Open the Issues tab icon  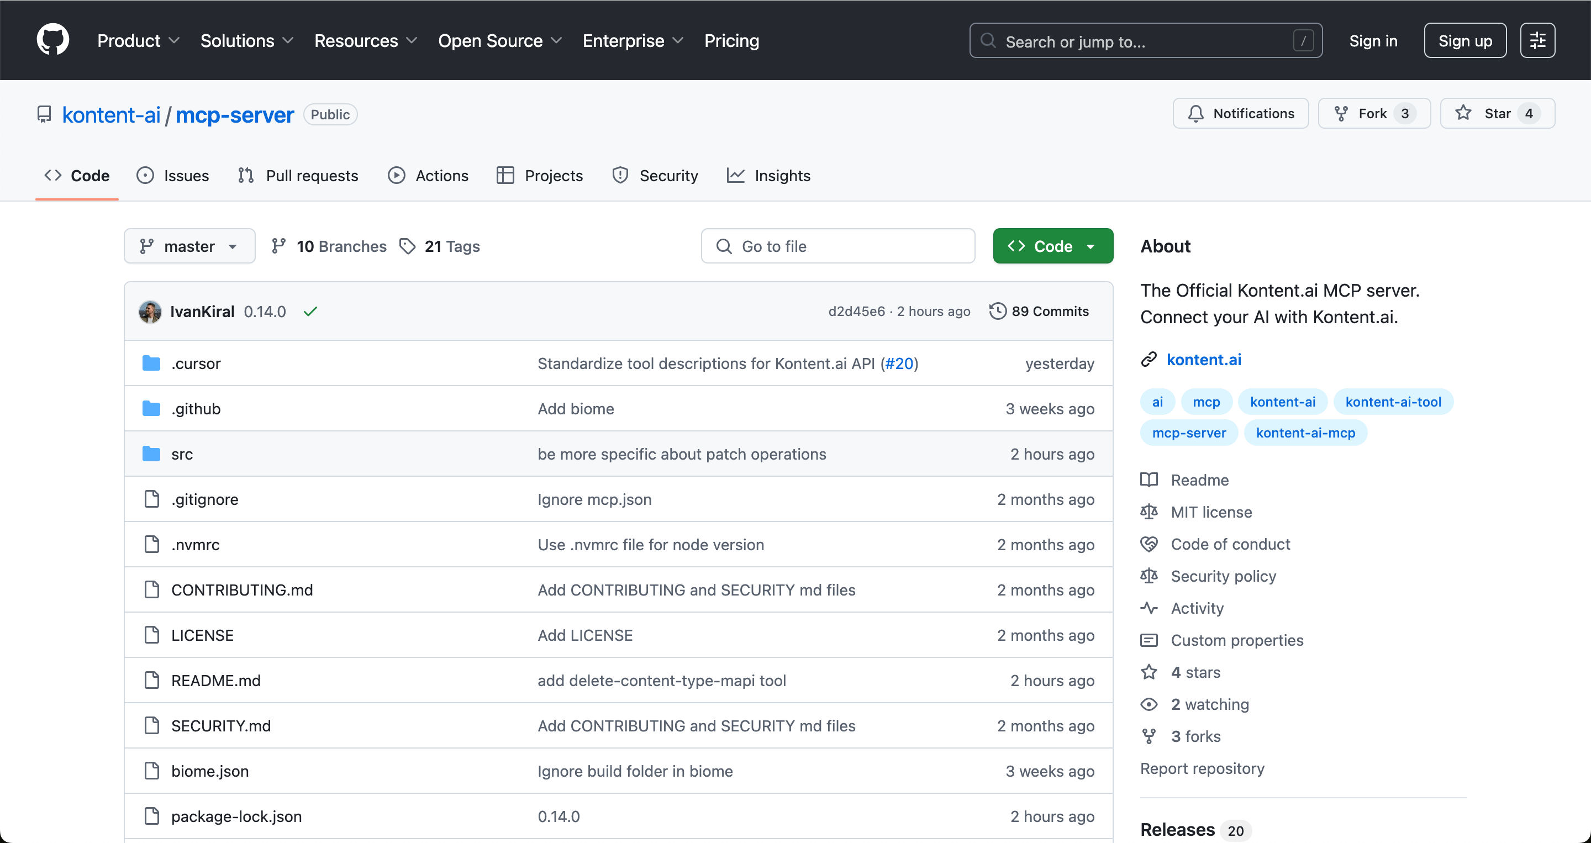tap(145, 175)
